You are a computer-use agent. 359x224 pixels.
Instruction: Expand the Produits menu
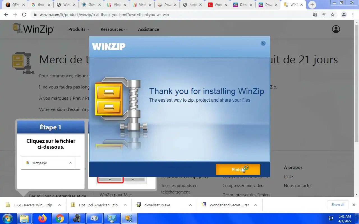[79, 29]
